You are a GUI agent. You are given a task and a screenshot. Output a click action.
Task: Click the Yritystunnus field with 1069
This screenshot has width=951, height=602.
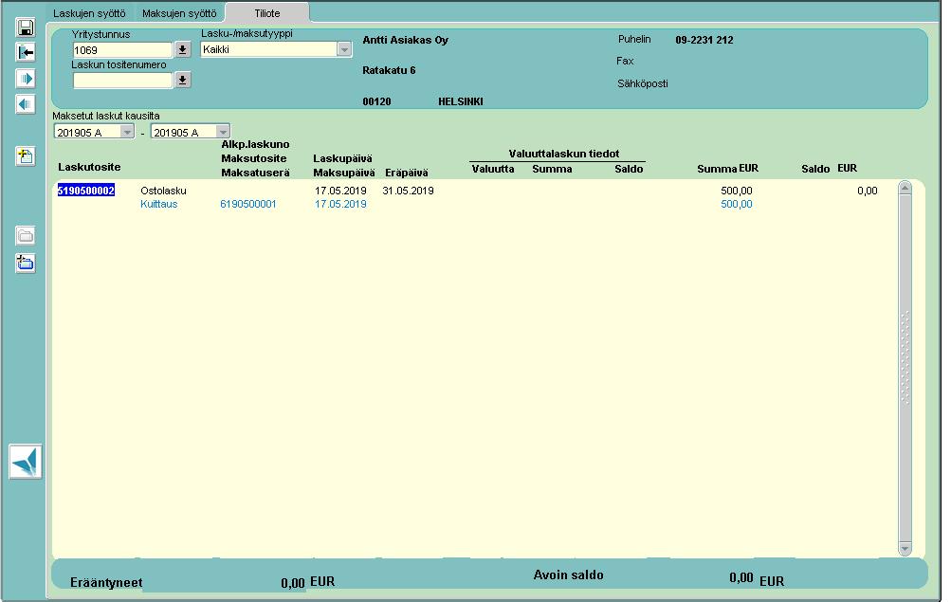[123, 49]
